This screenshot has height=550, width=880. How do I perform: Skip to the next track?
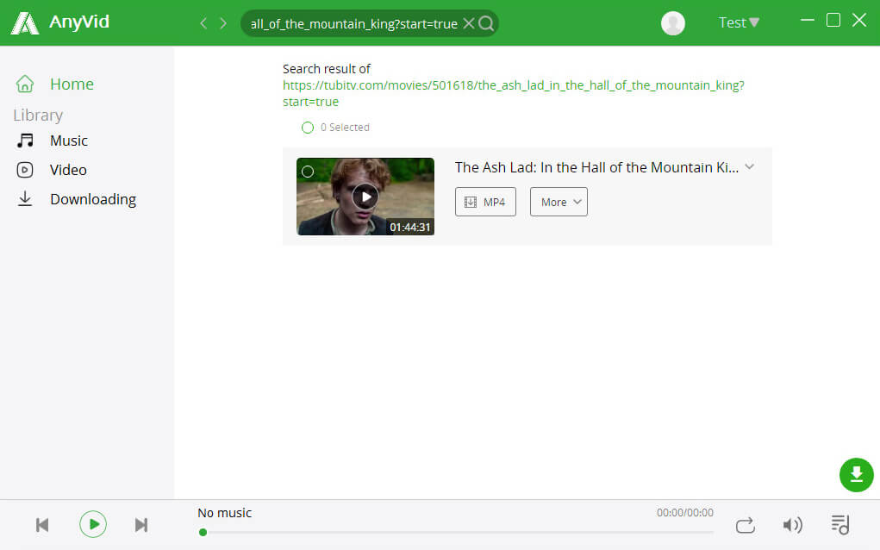[141, 525]
